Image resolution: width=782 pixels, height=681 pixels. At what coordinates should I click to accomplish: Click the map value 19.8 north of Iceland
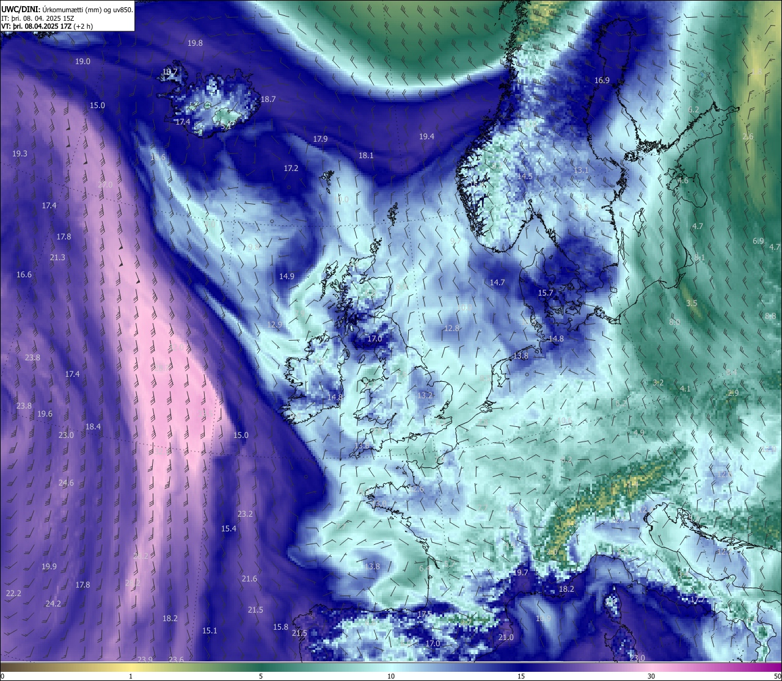(x=195, y=43)
